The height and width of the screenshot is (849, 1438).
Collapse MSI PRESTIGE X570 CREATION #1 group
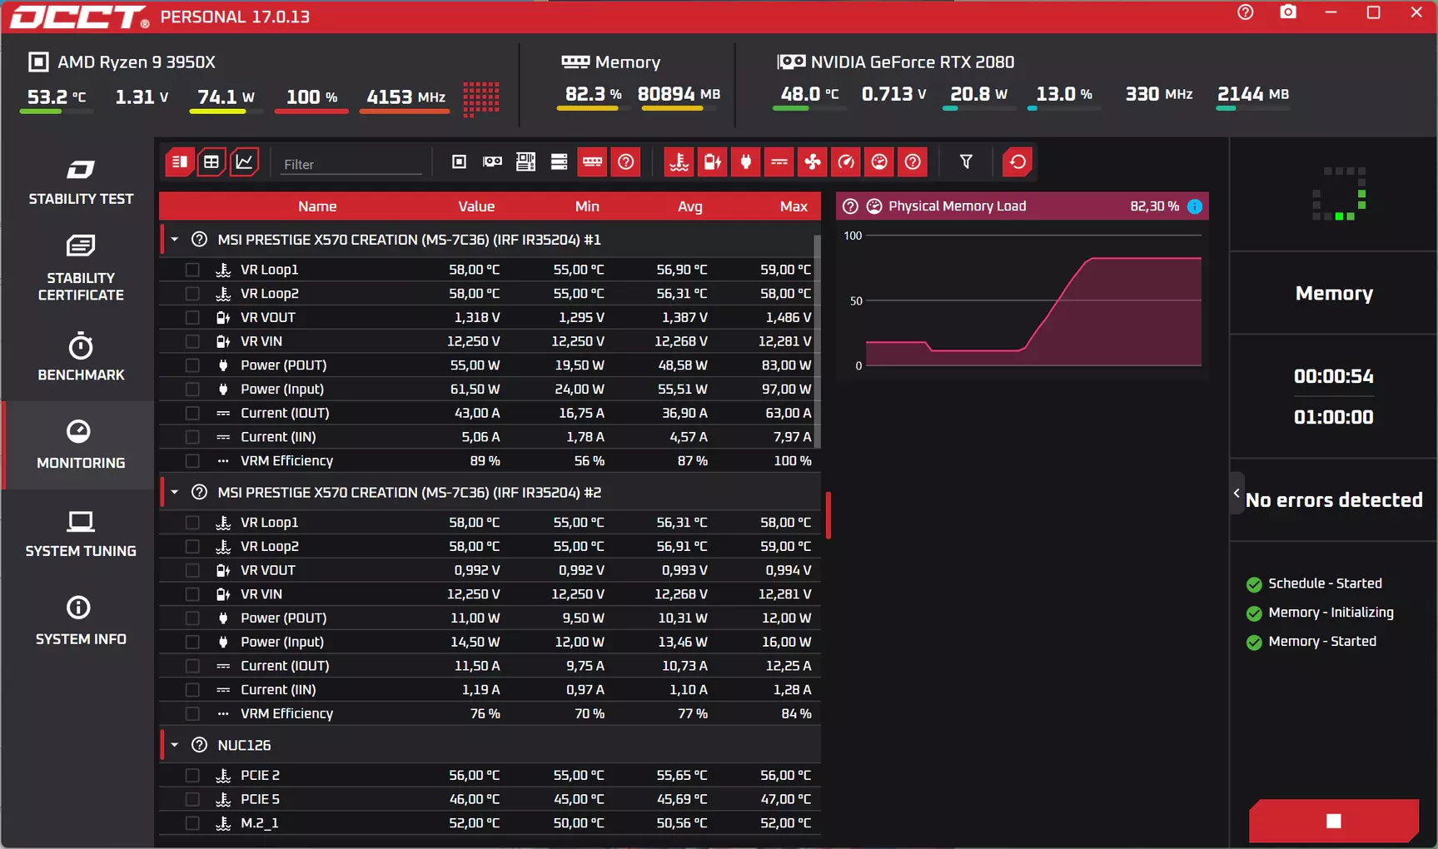pos(175,240)
